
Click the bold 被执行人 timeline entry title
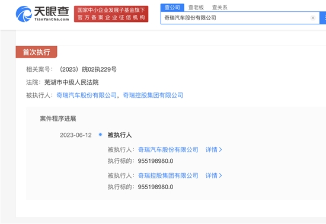click(x=120, y=135)
